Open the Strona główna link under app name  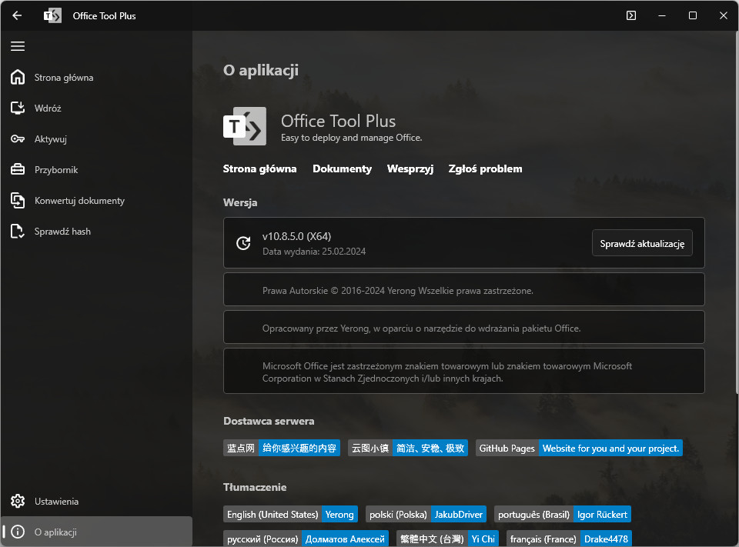click(259, 168)
